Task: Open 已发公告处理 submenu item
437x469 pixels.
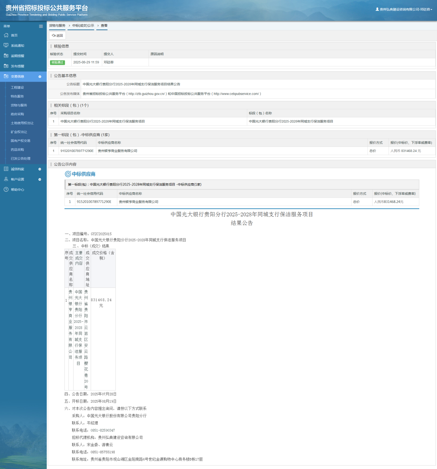Action: 20,159
